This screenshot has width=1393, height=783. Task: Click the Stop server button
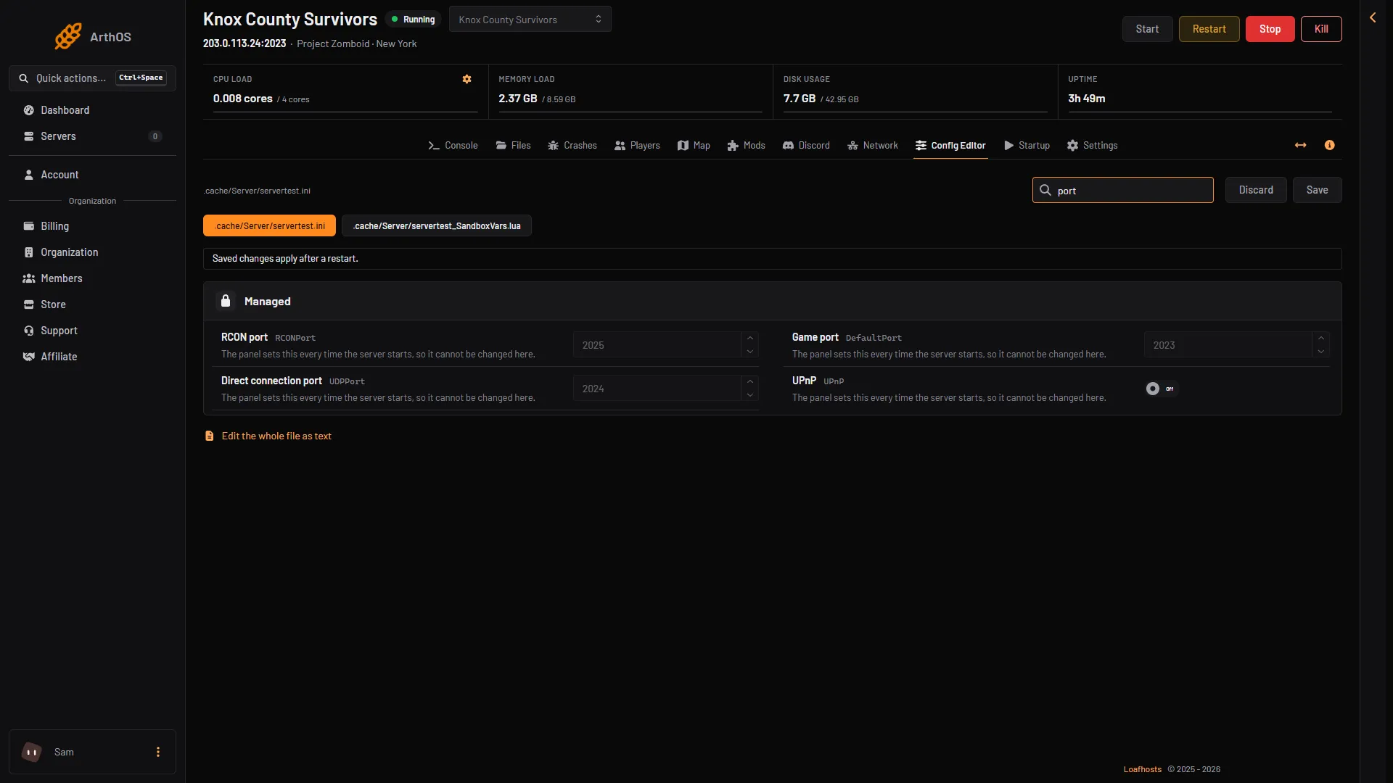1270,29
